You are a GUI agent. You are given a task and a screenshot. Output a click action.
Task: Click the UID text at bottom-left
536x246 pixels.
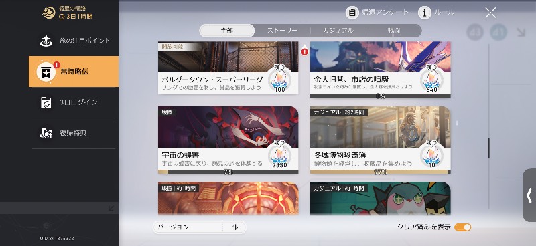57,238
